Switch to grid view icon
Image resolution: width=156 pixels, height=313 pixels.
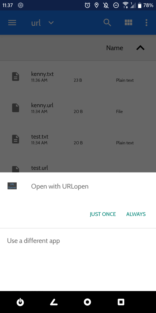coord(129,23)
